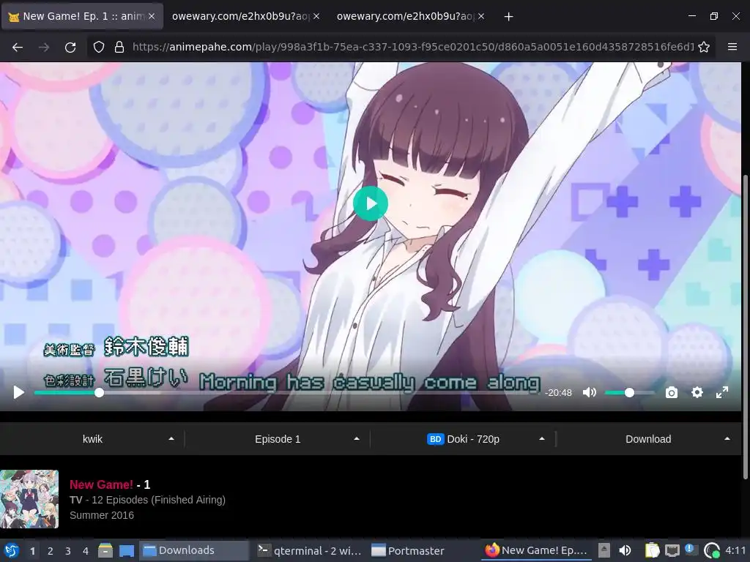The width and height of the screenshot is (750, 562).
Task: Click the New Game! poster thumbnail
Action: (29, 499)
